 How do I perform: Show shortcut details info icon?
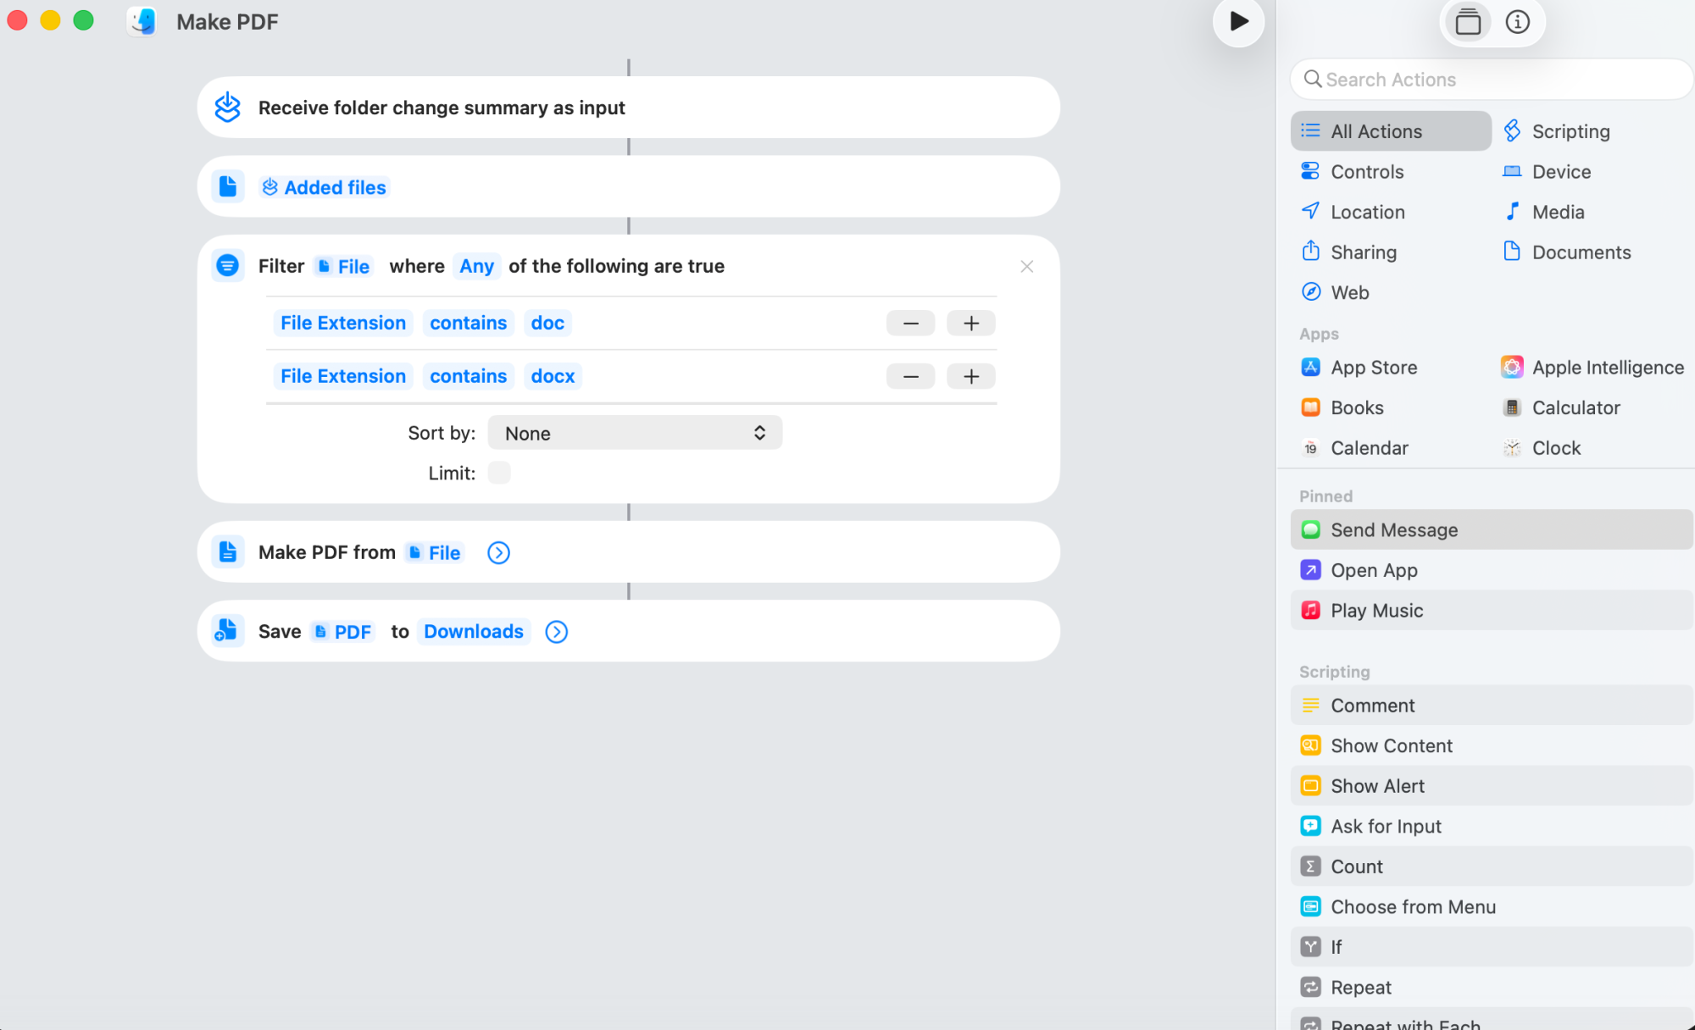[1517, 22]
